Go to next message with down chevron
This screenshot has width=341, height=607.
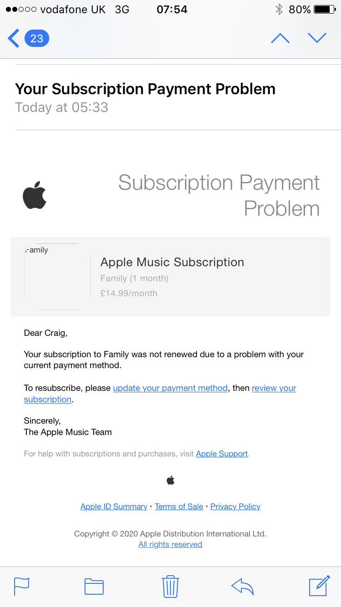pos(317,38)
